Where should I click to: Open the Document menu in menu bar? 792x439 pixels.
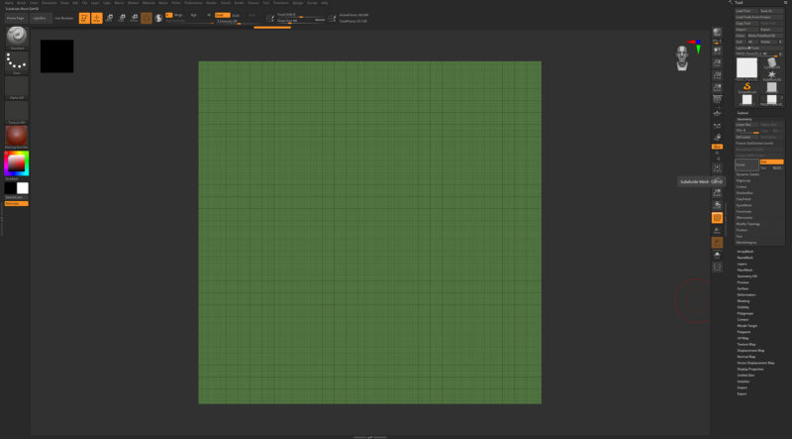49,3
